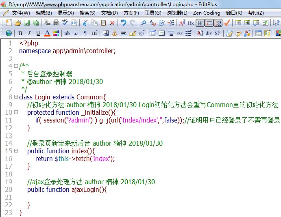Open the 帮助(Z) menu
This screenshot has height=217, width=281.
coord(256,13)
